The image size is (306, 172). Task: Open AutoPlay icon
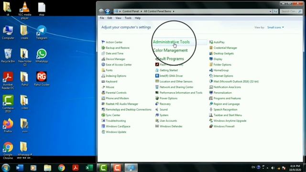(x=211, y=42)
